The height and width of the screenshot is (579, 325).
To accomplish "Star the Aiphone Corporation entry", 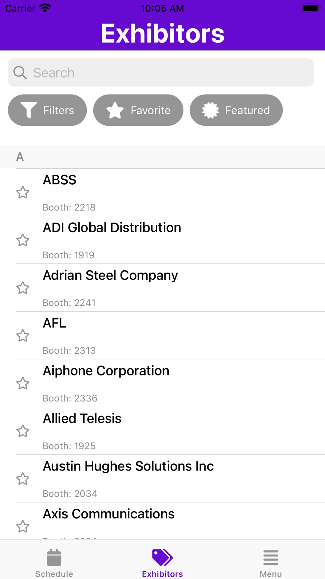I will [x=23, y=383].
